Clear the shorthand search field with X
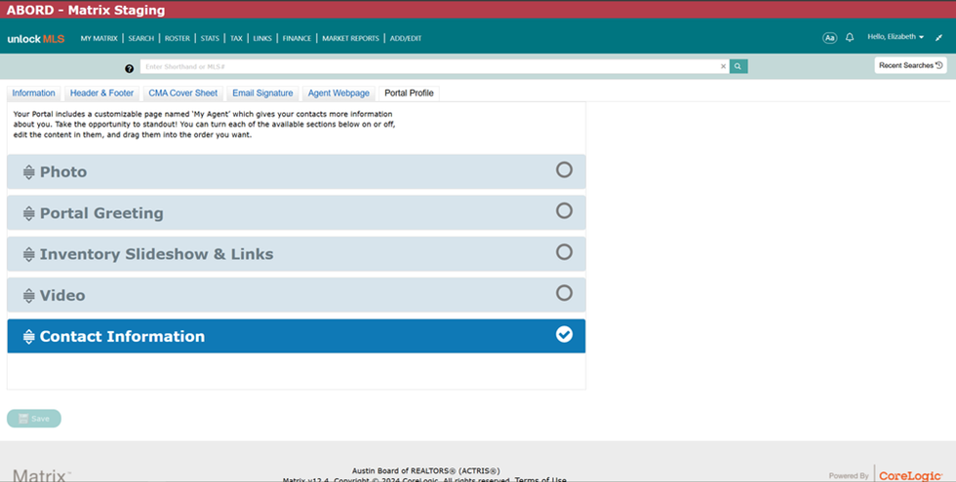 pos(723,66)
